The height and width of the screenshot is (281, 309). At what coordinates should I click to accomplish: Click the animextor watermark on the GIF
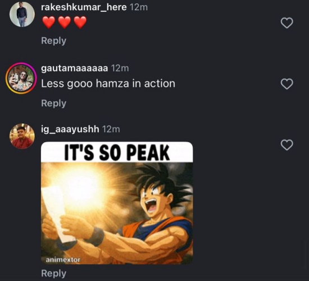pos(63,260)
